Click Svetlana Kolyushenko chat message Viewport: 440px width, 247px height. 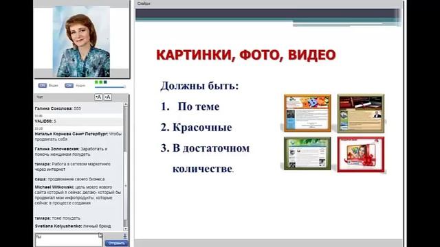73,226
